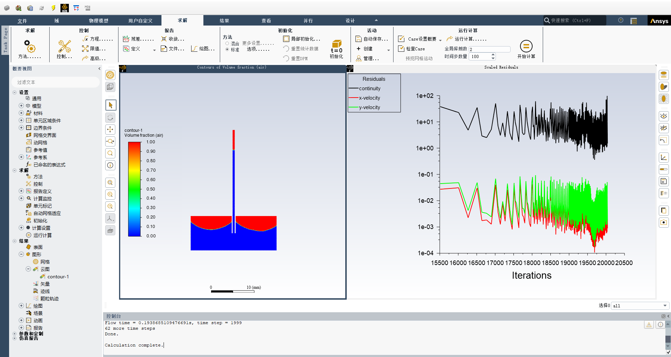
Task: Collapse the 云图 Contours tree node
Action: 28,269
